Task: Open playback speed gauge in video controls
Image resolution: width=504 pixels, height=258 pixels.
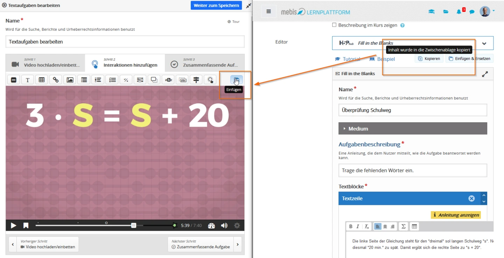Action: pyautogui.click(x=211, y=225)
